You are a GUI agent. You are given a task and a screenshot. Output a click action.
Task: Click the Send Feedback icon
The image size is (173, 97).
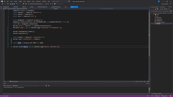(171, 4)
